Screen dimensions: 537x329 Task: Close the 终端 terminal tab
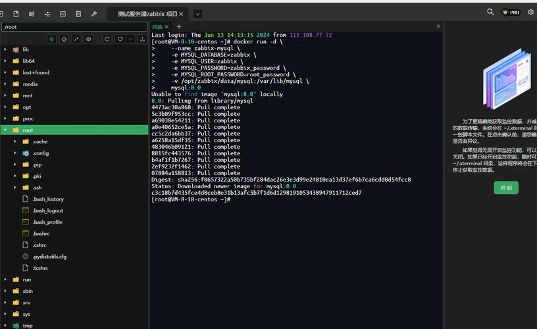tap(168, 27)
